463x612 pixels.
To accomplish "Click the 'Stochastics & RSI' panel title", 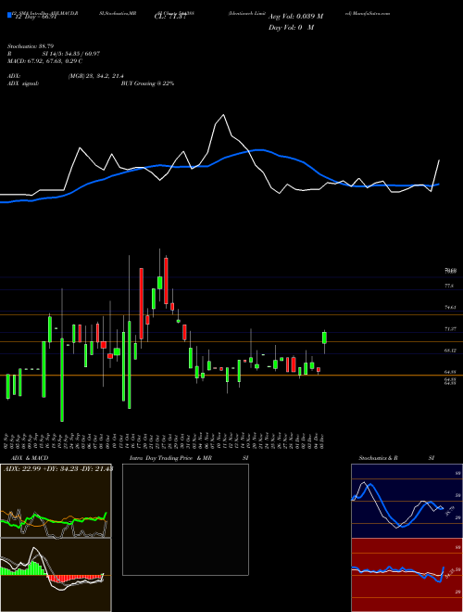I will click(x=396, y=458).
